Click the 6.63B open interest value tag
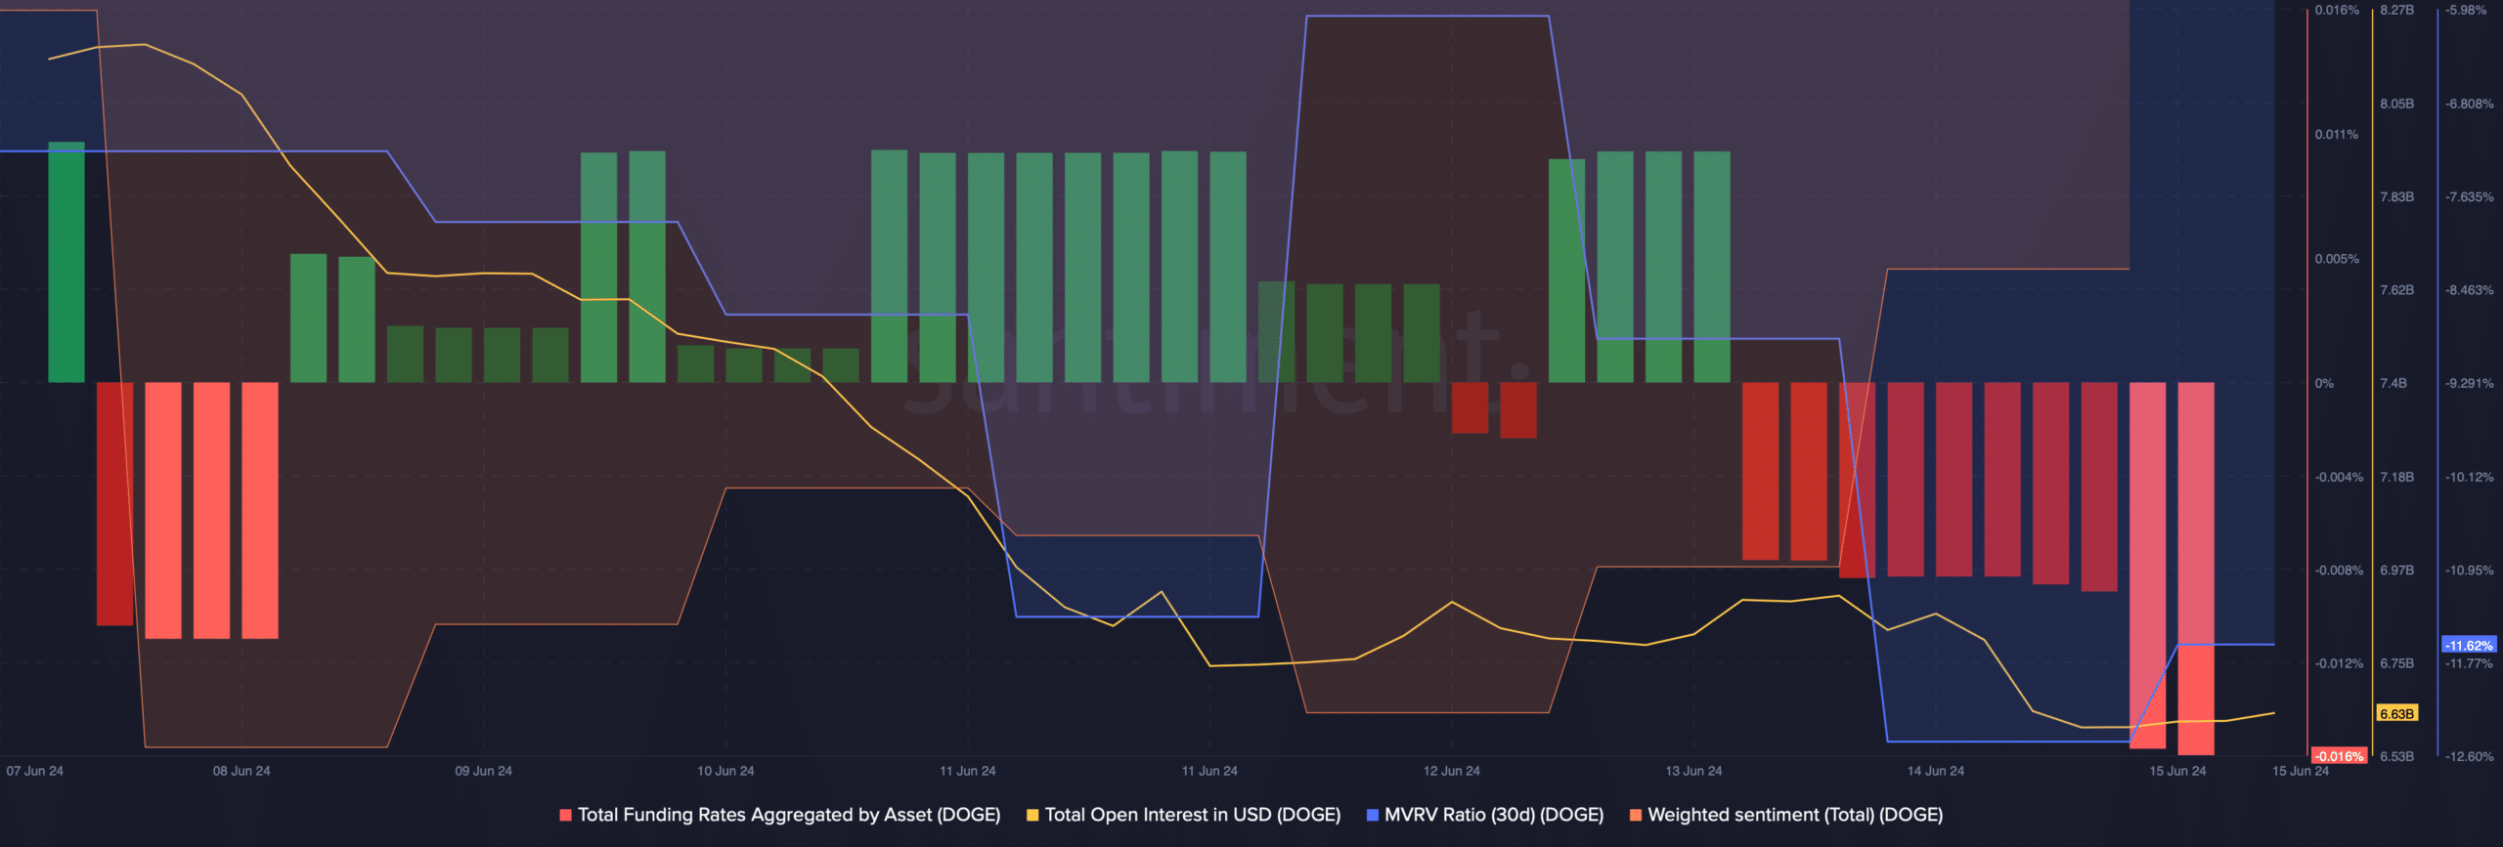2503x847 pixels. click(x=2396, y=714)
